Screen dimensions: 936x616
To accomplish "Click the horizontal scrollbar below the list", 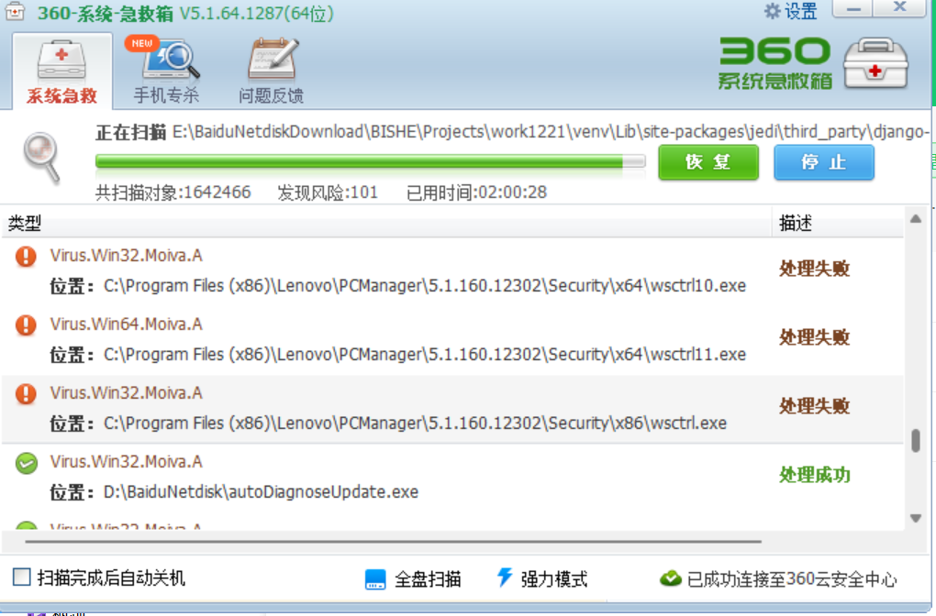I will pyautogui.click(x=393, y=542).
